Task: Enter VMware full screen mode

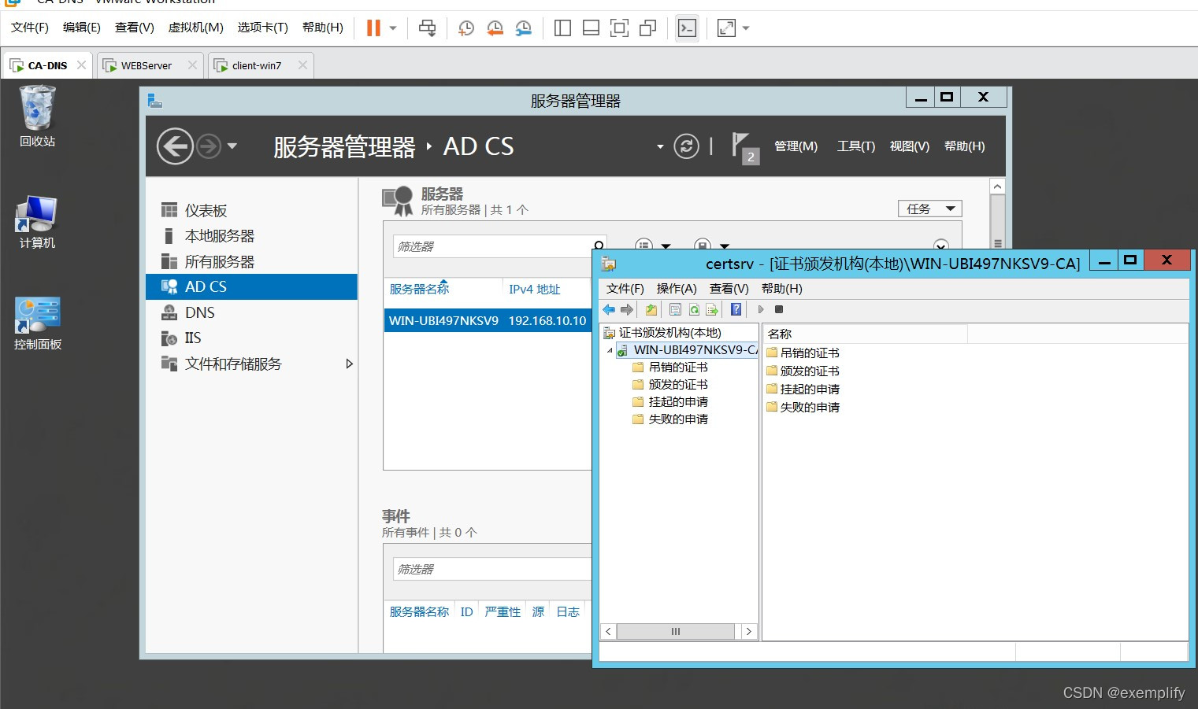Action: tap(620, 28)
